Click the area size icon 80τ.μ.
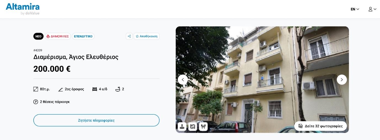Screen dimensions: 380x140 [36, 89]
